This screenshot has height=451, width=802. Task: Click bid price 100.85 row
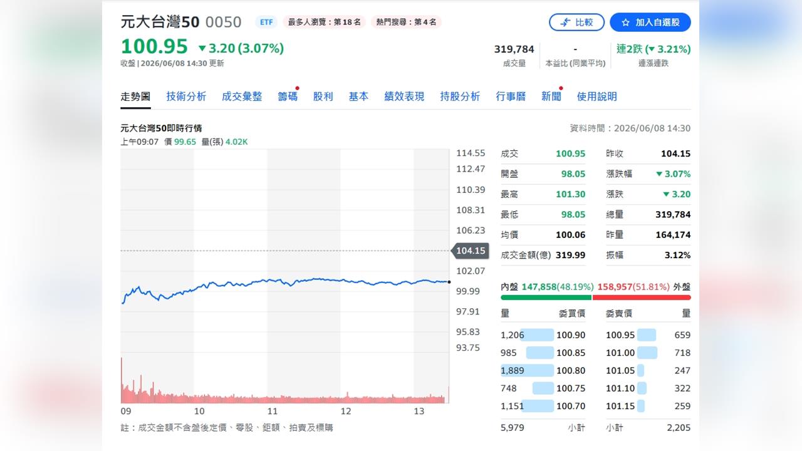point(543,353)
